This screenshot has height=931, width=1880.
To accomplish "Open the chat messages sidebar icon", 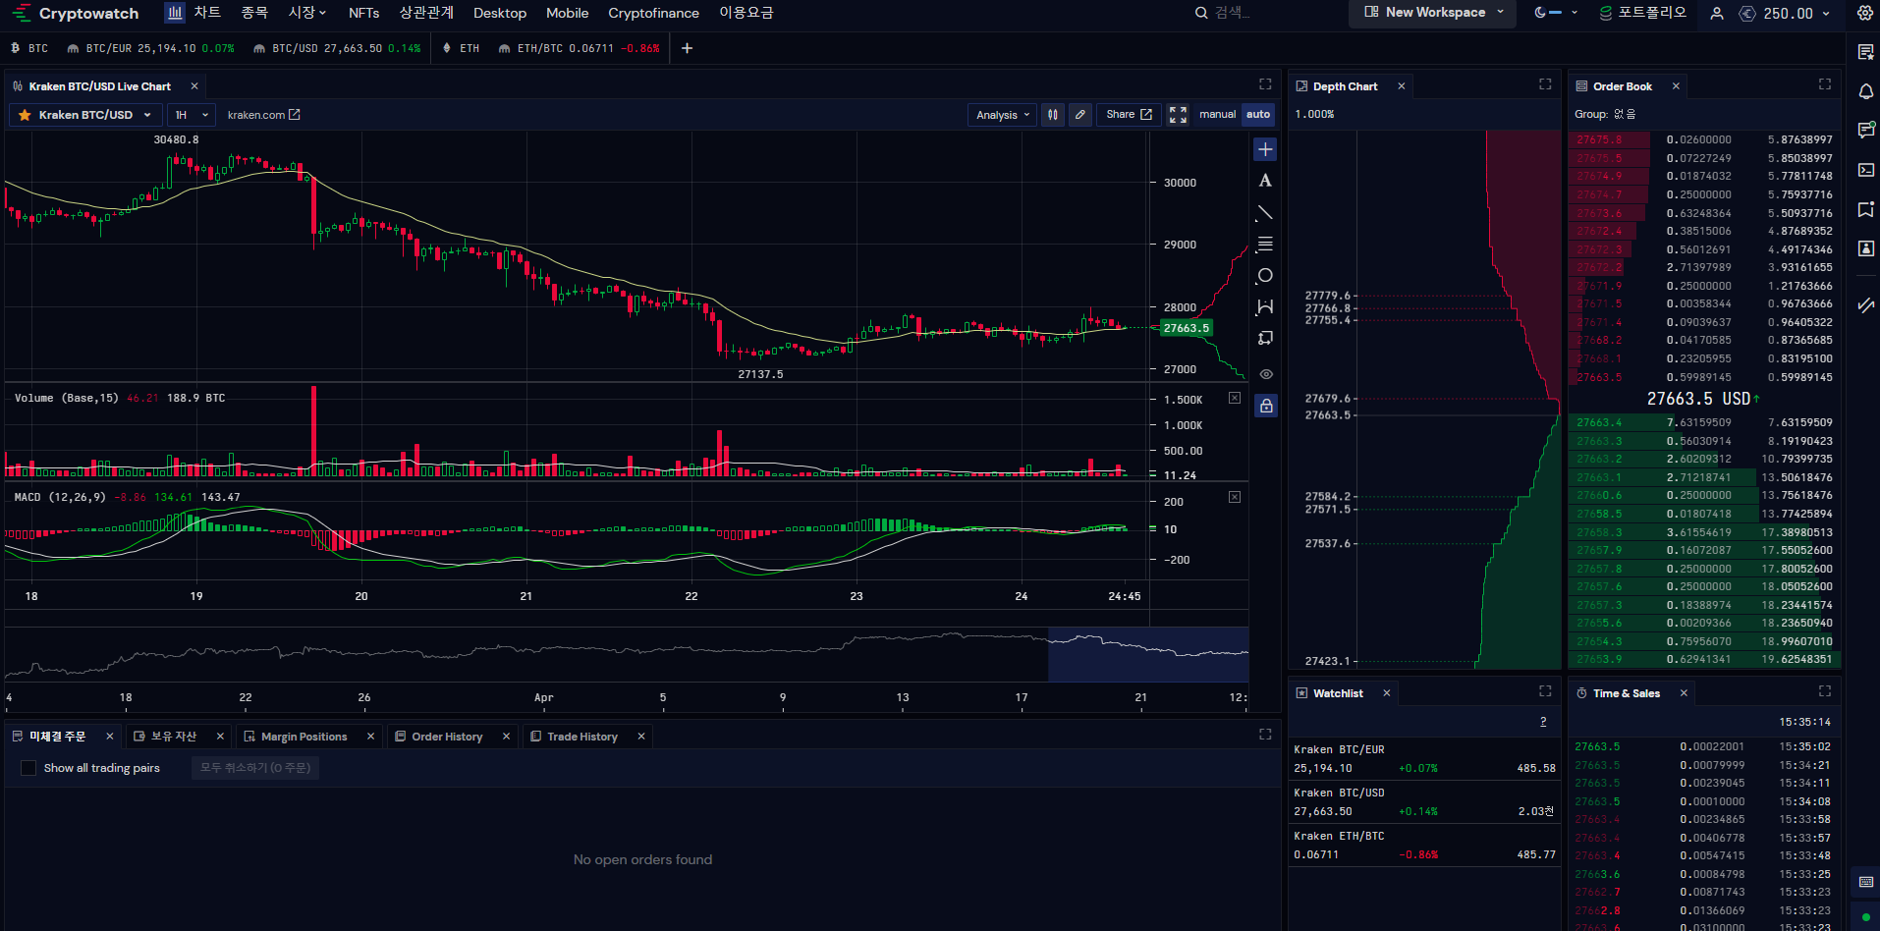I will click(1866, 131).
